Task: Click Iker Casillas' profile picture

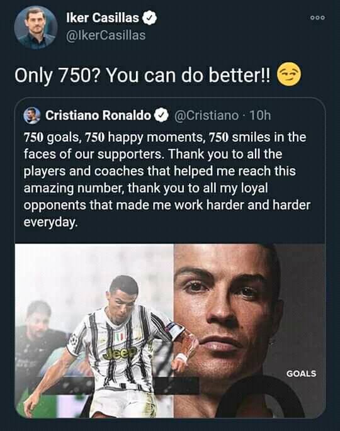Action: (x=36, y=28)
